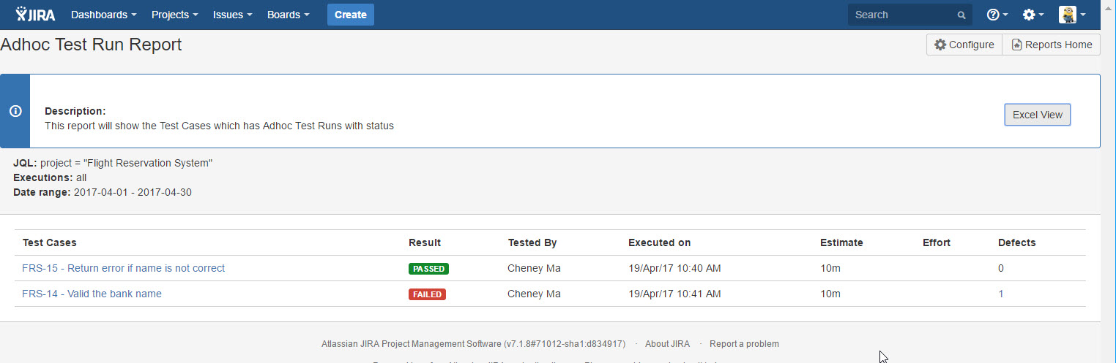The image size is (1116, 363).
Task: Click the Test Cases column header
Action: tap(50, 242)
